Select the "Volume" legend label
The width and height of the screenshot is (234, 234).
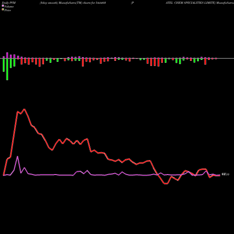[x=9, y=7]
